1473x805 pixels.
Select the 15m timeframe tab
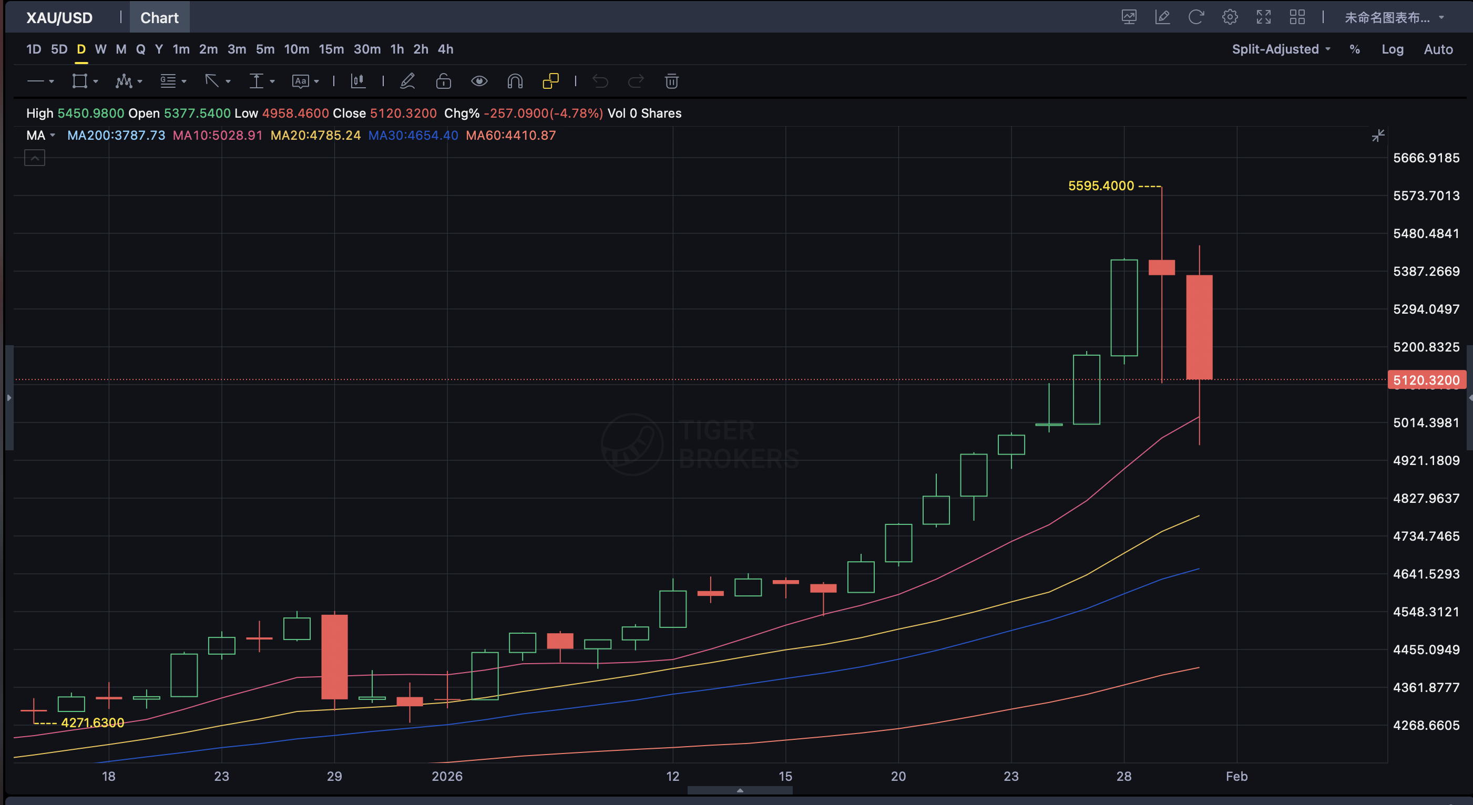[331, 49]
